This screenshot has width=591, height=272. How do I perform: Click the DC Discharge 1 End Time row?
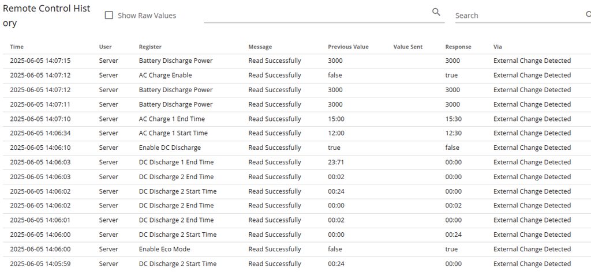pyautogui.click(x=176, y=163)
